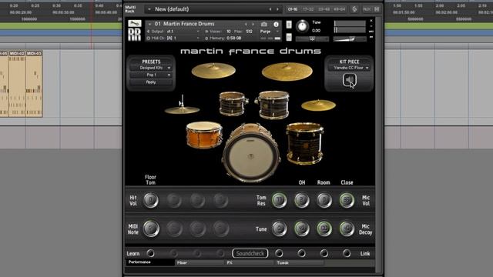Select the left crash cymbal
Image resolution: width=493 pixels, height=277 pixels.
tap(213, 70)
